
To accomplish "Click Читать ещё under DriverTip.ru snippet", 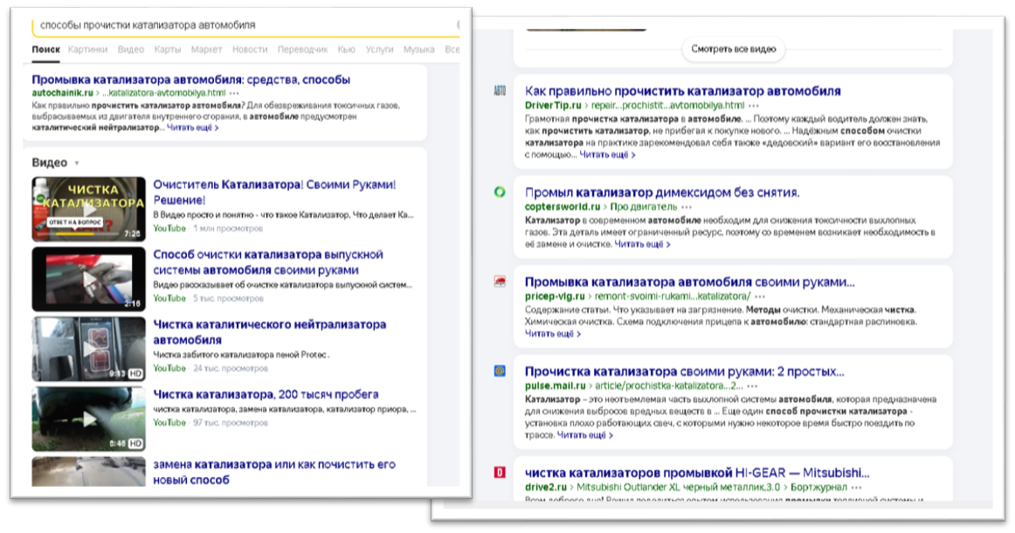I will [x=607, y=155].
